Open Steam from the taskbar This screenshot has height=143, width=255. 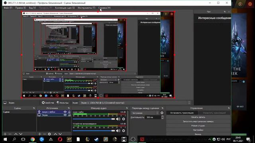click(x=96, y=139)
